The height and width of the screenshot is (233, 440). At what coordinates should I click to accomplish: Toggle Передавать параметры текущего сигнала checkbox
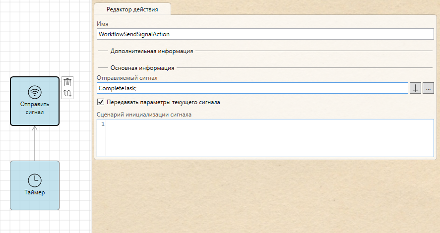(x=101, y=102)
